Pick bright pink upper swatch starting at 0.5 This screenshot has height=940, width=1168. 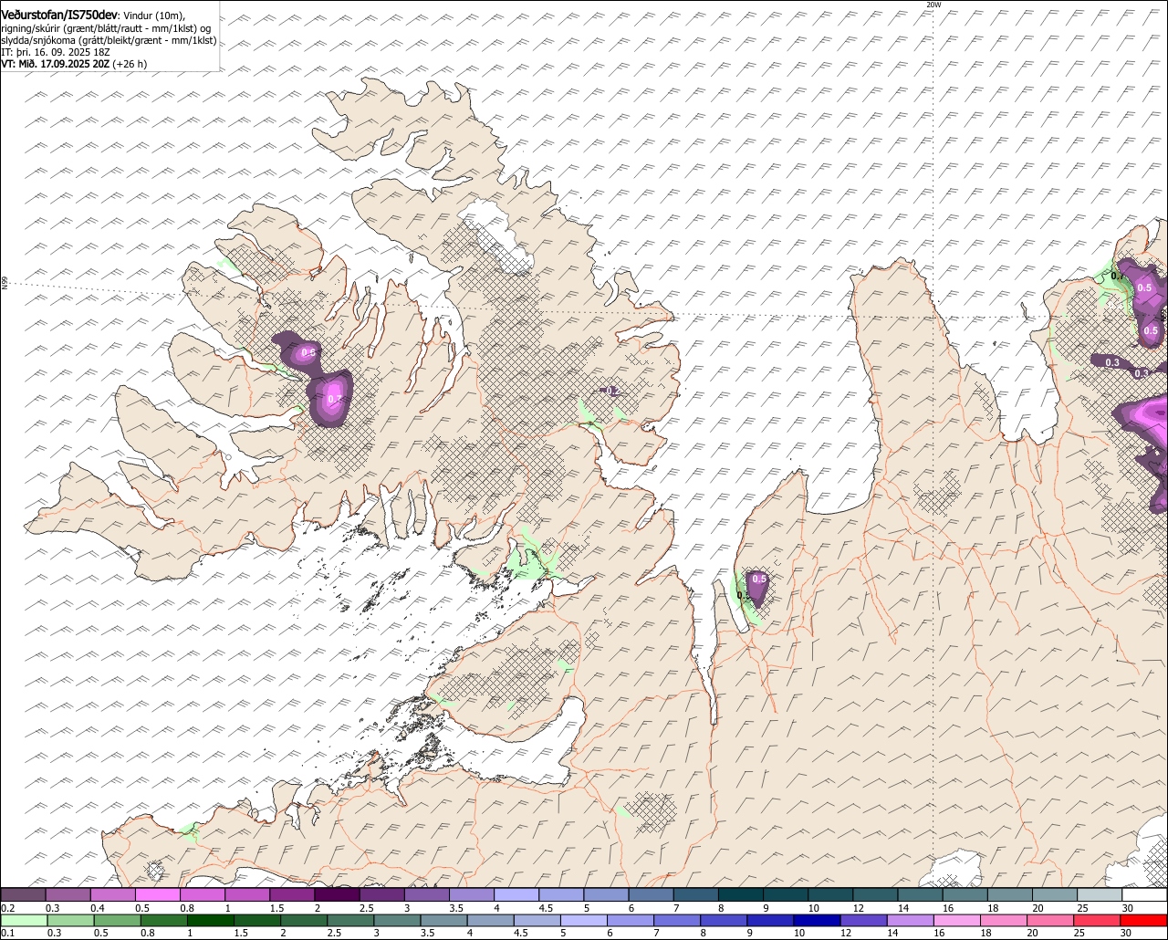(157, 894)
